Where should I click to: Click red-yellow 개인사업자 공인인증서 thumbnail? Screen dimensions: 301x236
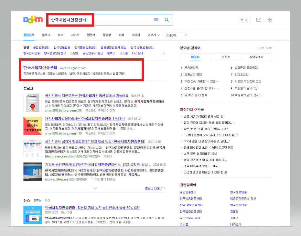[x=32, y=126]
